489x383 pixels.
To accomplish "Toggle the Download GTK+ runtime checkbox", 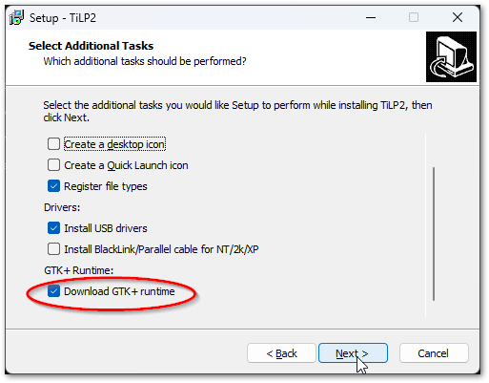I will point(53,291).
